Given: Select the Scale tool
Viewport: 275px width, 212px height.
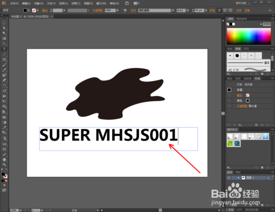Looking at the screenshot, I should (4, 91).
